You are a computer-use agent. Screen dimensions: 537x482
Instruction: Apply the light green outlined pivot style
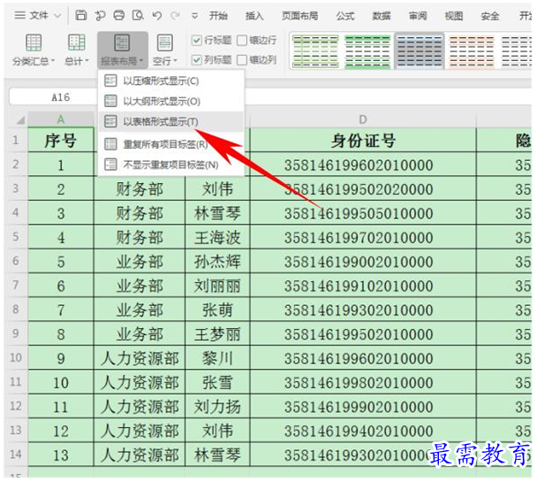click(315, 51)
